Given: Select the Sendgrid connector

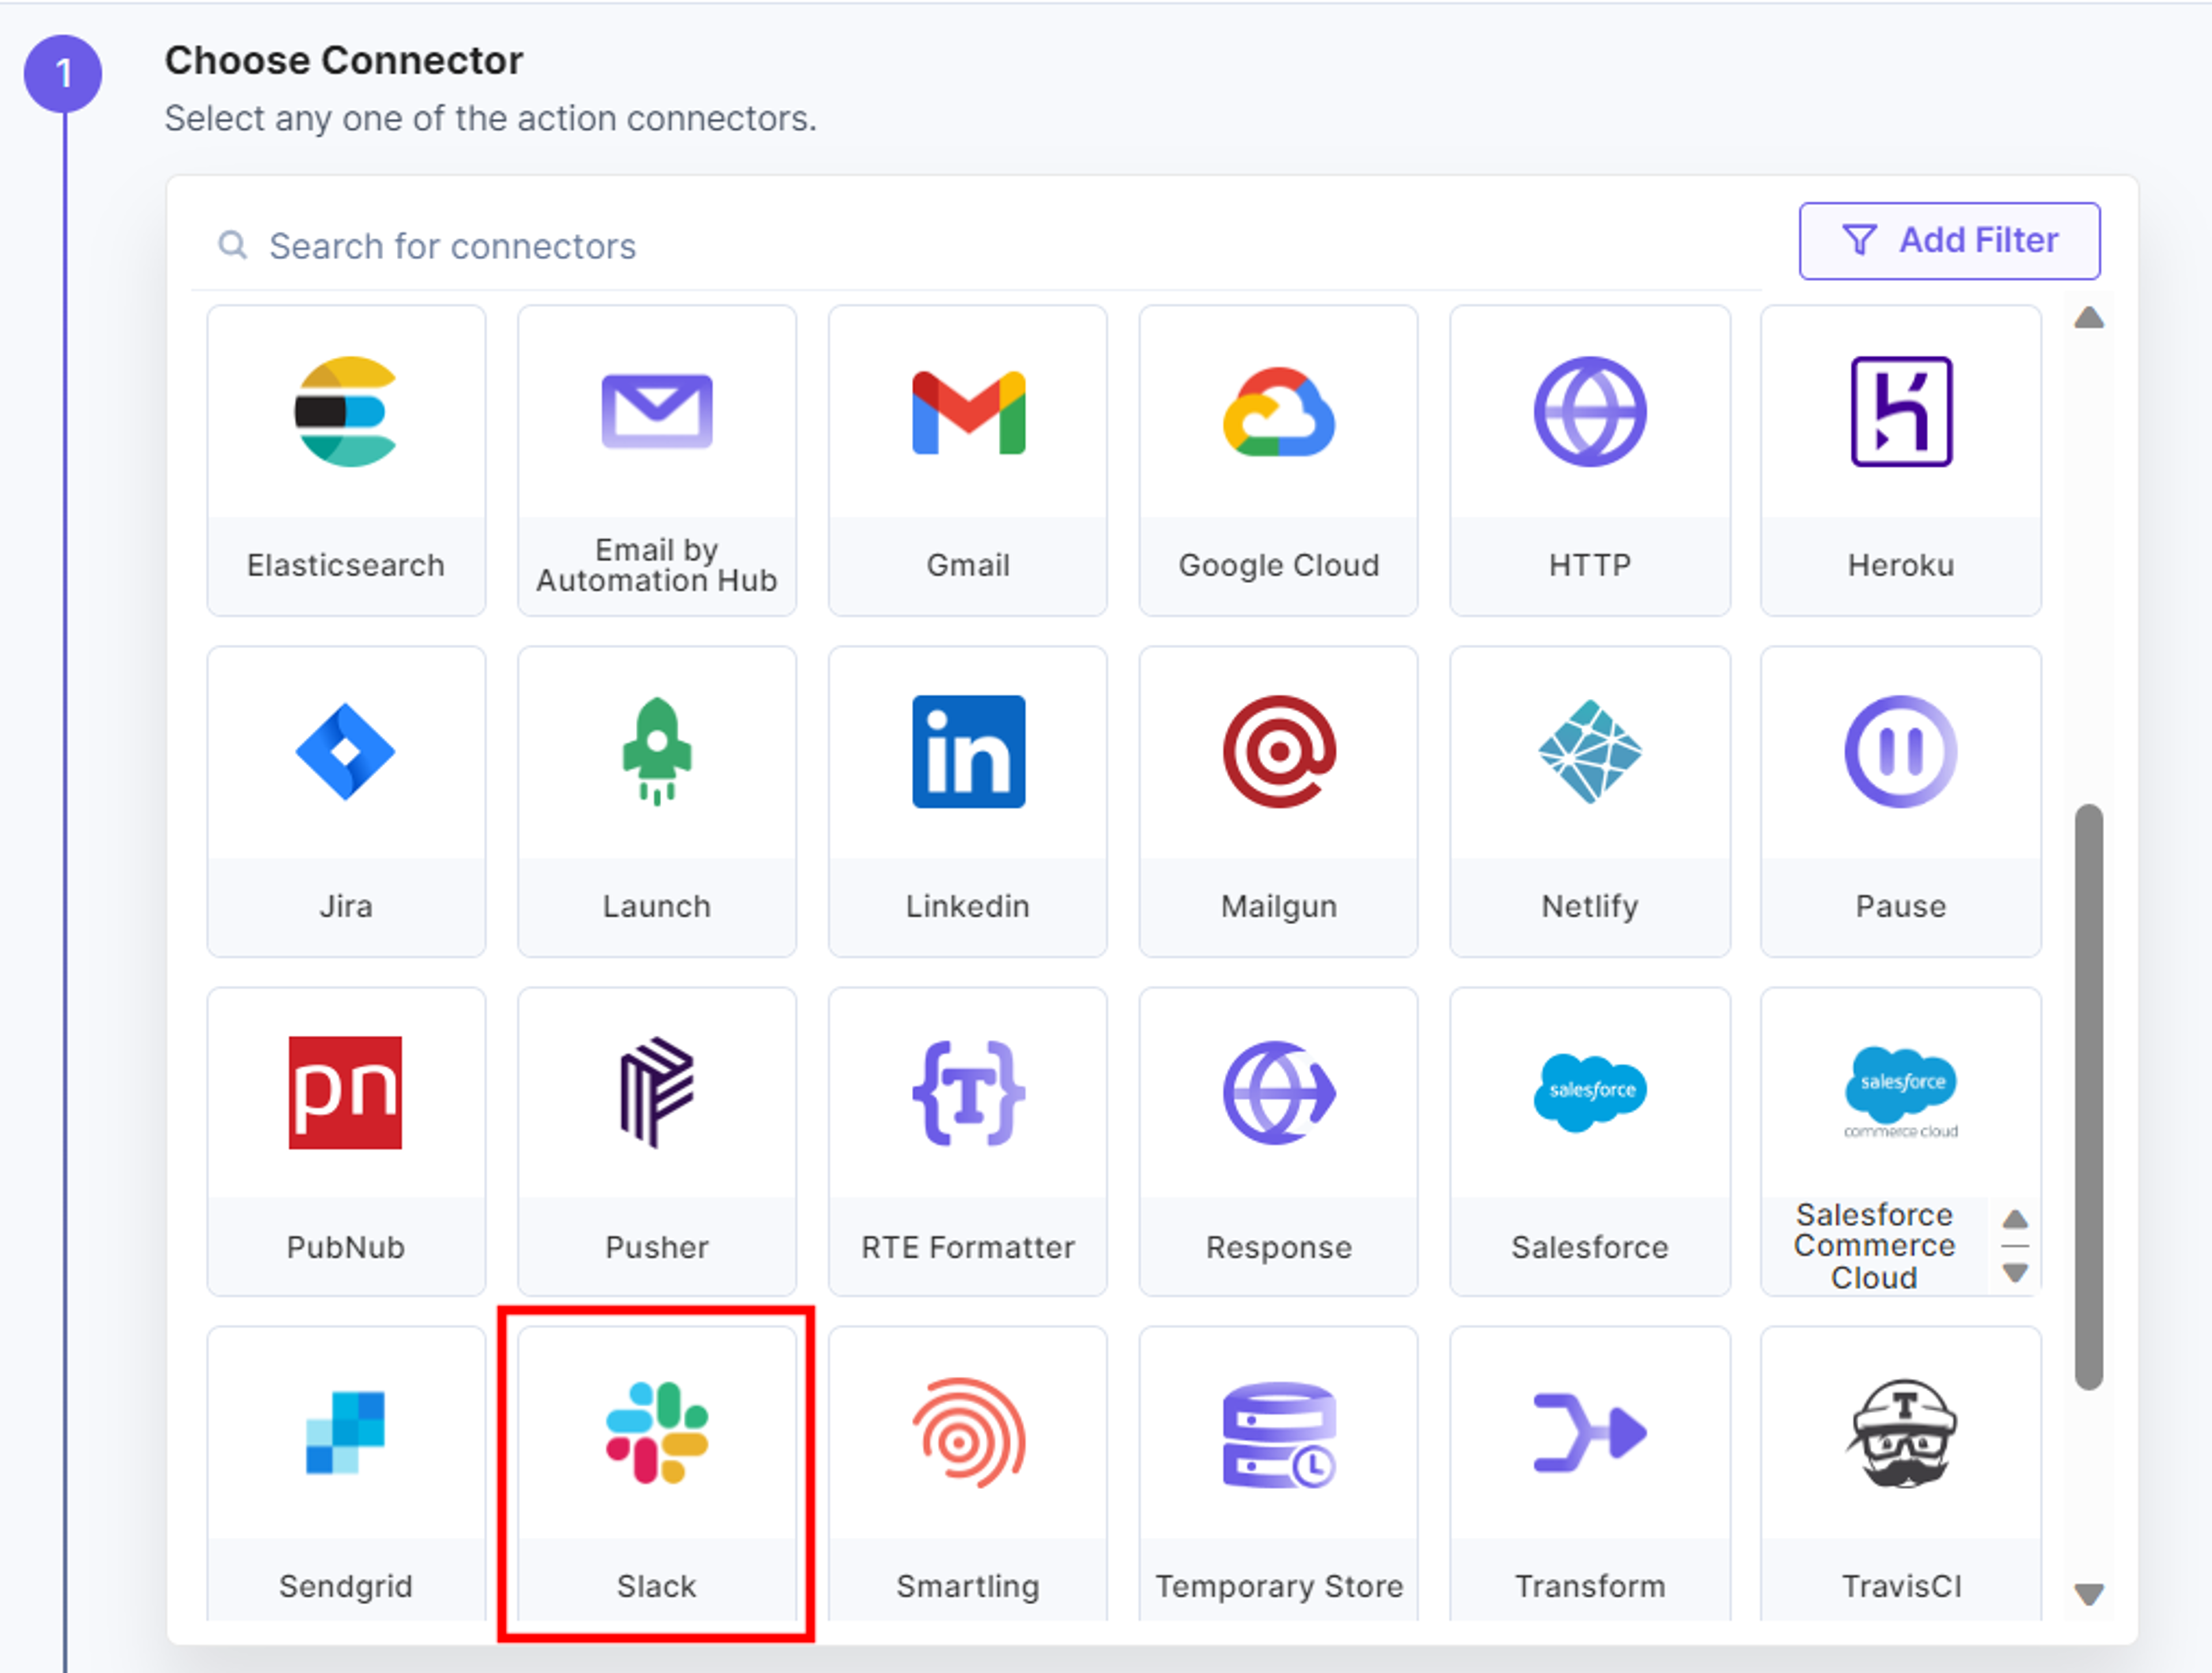Looking at the screenshot, I should point(346,1474).
